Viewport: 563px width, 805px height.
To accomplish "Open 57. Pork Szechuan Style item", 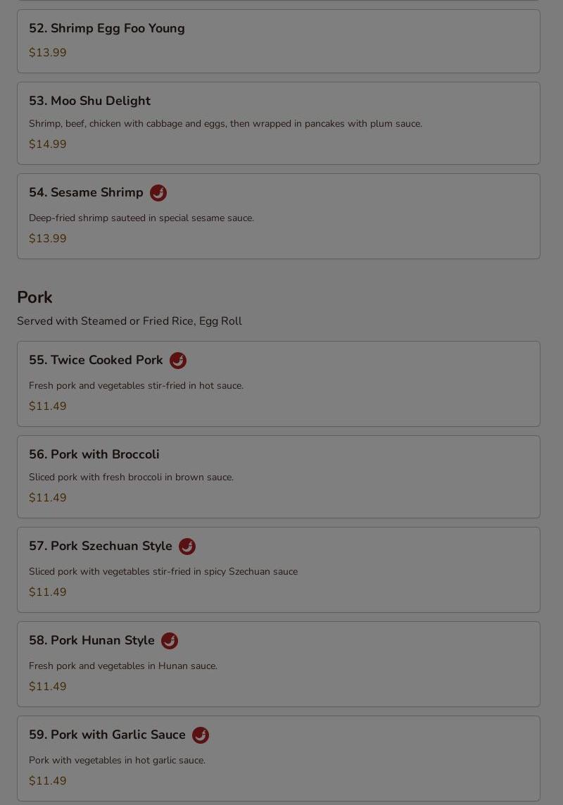I will 101,546.
